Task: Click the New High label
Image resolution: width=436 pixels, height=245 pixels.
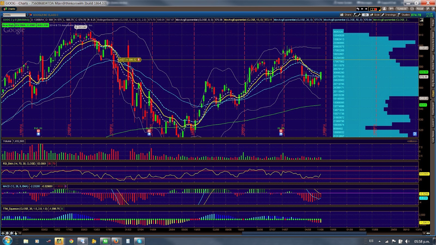Action: 8,25
